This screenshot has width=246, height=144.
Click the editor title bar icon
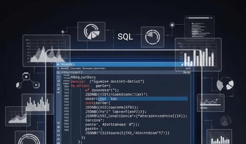tap(58, 64)
